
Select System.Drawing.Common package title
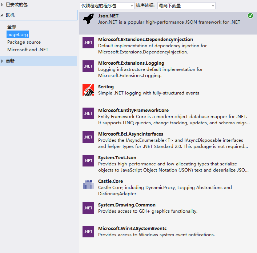click(x=127, y=205)
